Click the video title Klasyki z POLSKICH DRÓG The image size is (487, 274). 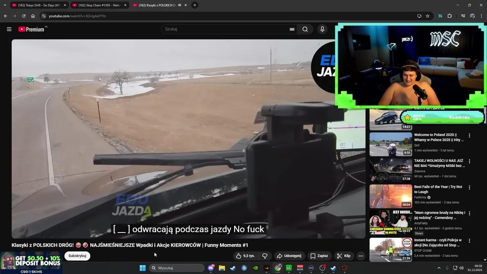pos(130,245)
